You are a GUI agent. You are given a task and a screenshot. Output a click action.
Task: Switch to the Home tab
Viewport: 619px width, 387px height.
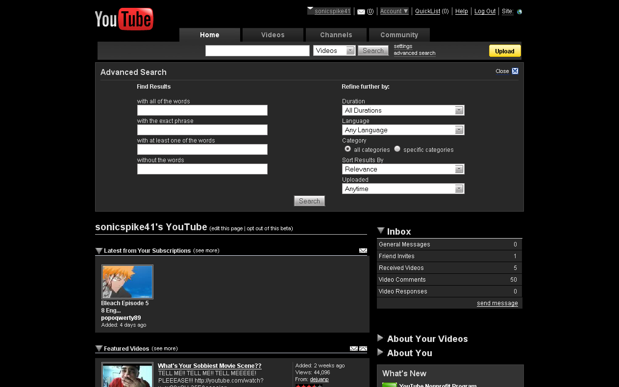point(210,35)
